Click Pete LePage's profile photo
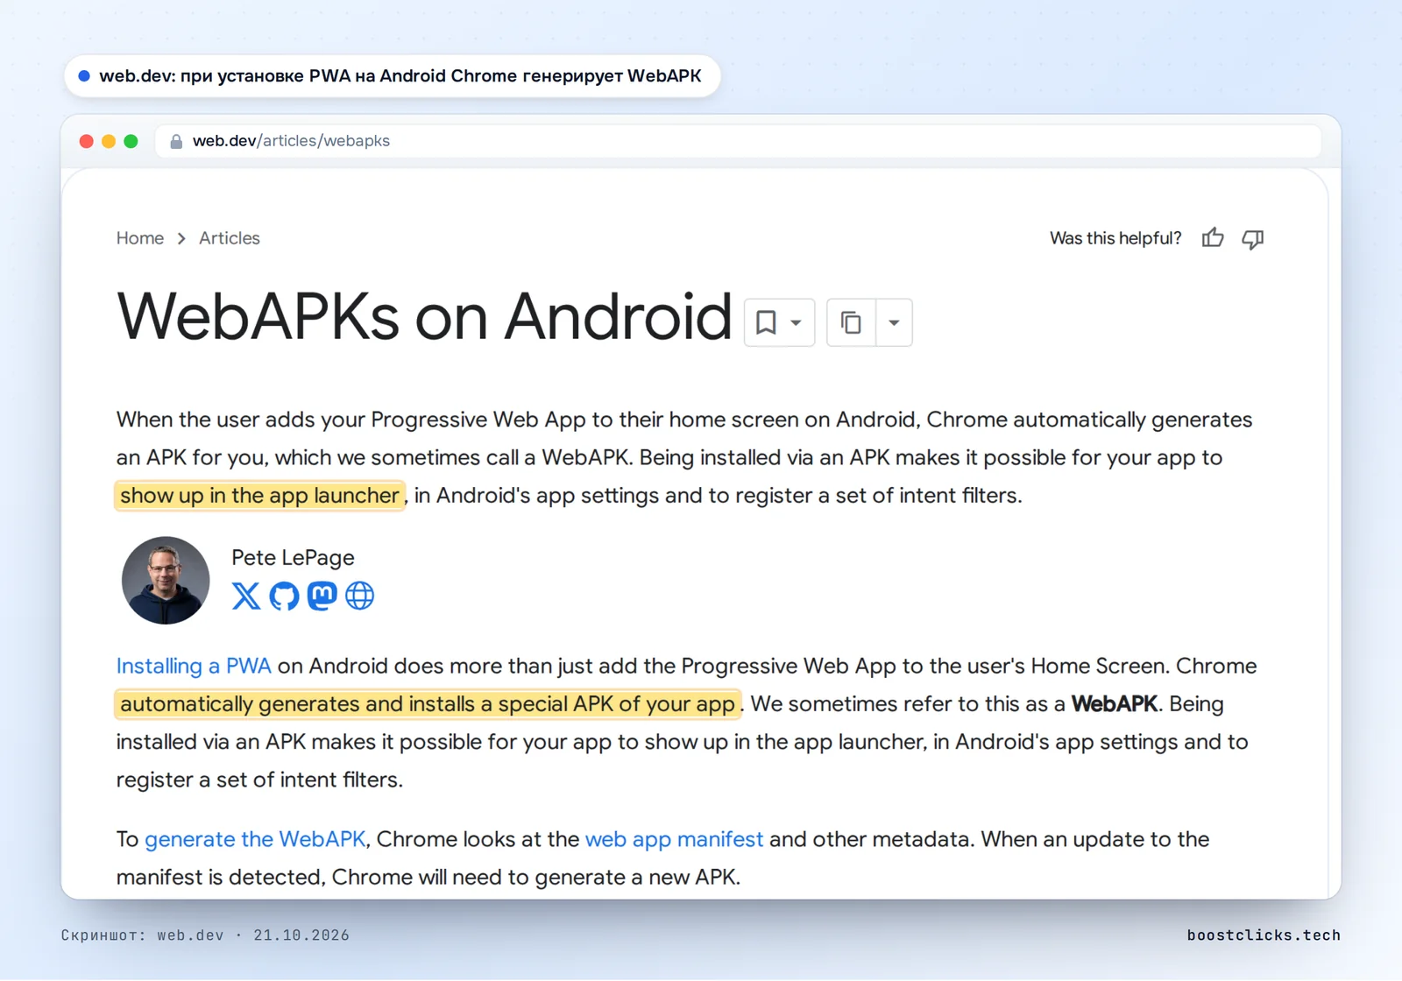The width and height of the screenshot is (1402, 981). 166,580
